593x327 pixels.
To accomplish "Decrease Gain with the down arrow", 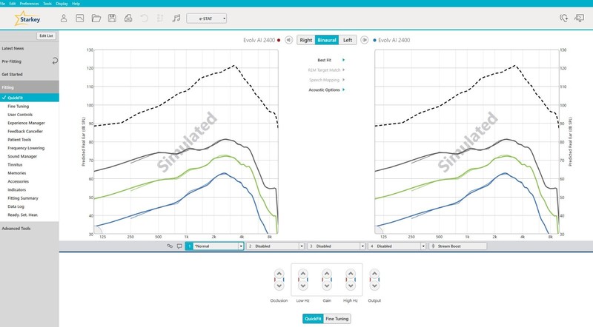I will click(327, 286).
